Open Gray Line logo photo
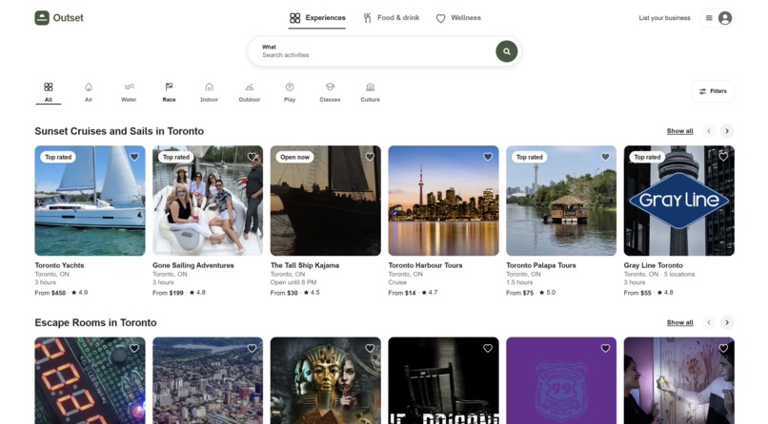768x424 pixels. 679,201
